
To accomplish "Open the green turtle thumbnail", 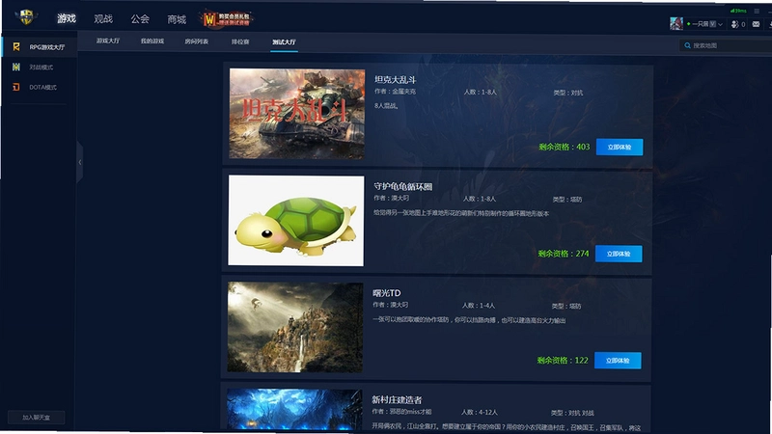I will pyautogui.click(x=296, y=221).
